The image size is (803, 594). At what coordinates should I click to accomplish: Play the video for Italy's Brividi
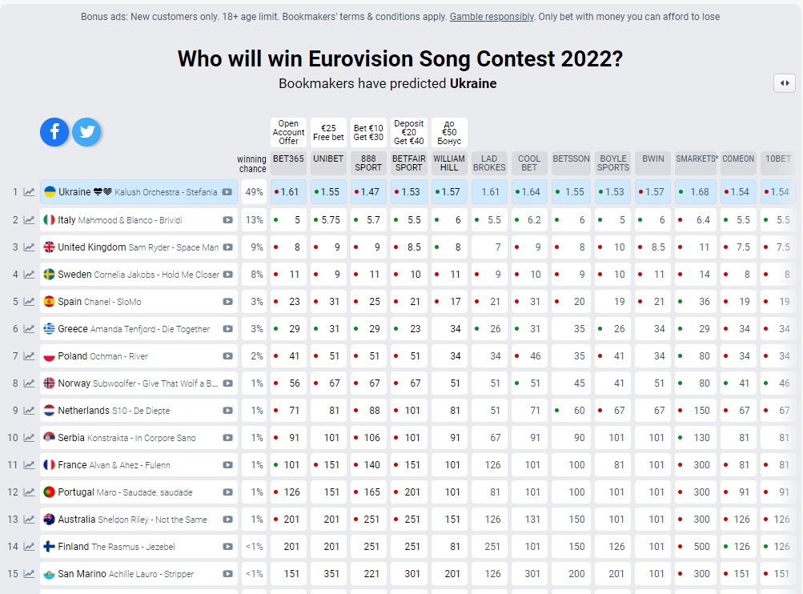[x=227, y=219]
